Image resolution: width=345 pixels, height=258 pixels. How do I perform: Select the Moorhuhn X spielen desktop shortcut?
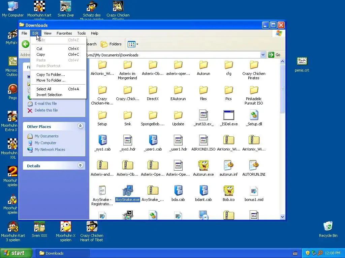pyautogui.click(x=66, y=231)
